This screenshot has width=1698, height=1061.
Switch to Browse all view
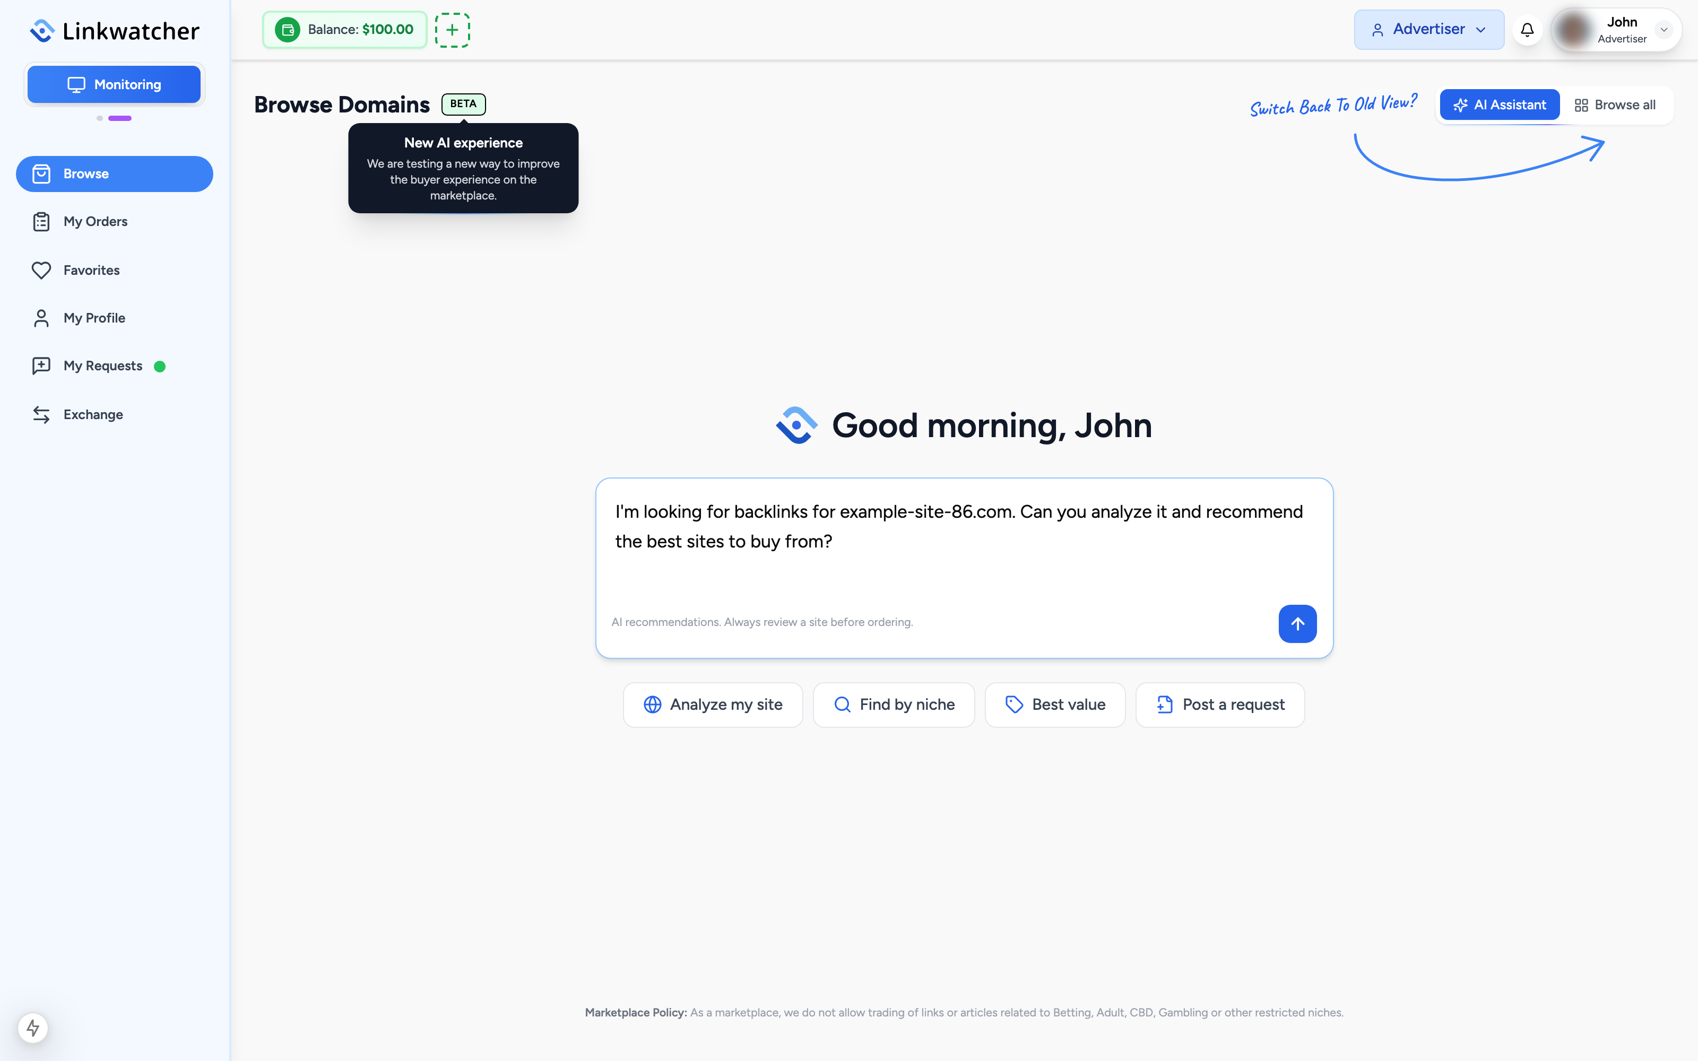pyautogui.click(x=1615, y=105)
